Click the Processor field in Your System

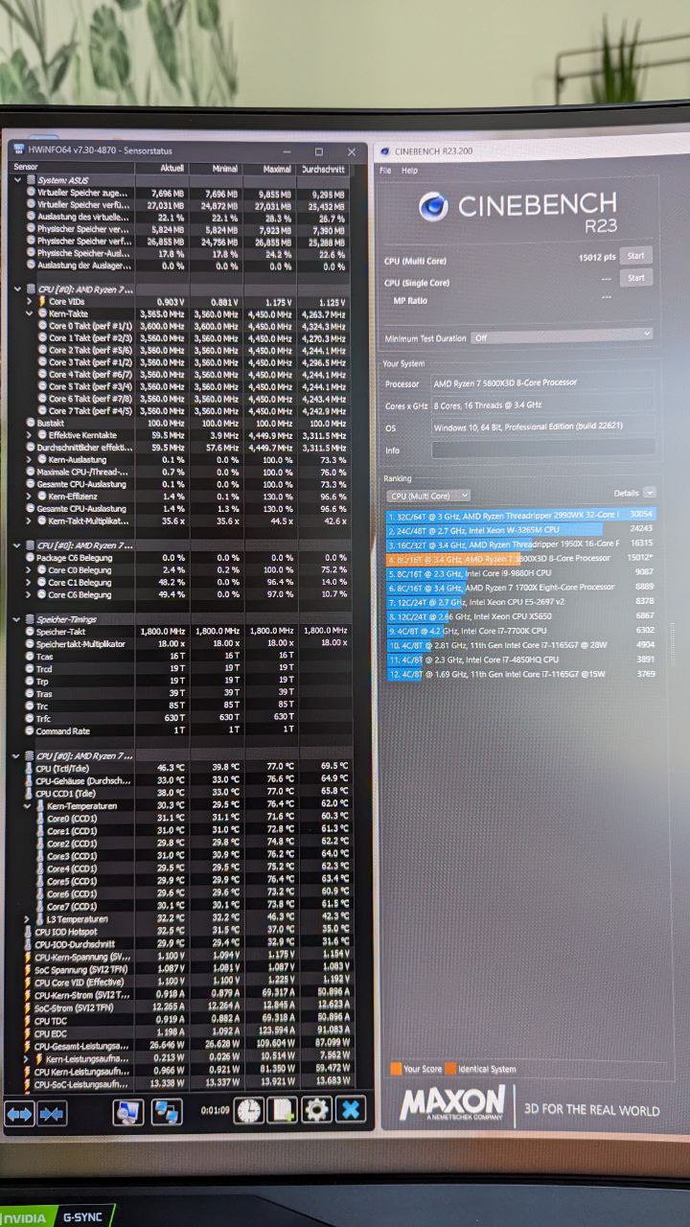point(543,383)
